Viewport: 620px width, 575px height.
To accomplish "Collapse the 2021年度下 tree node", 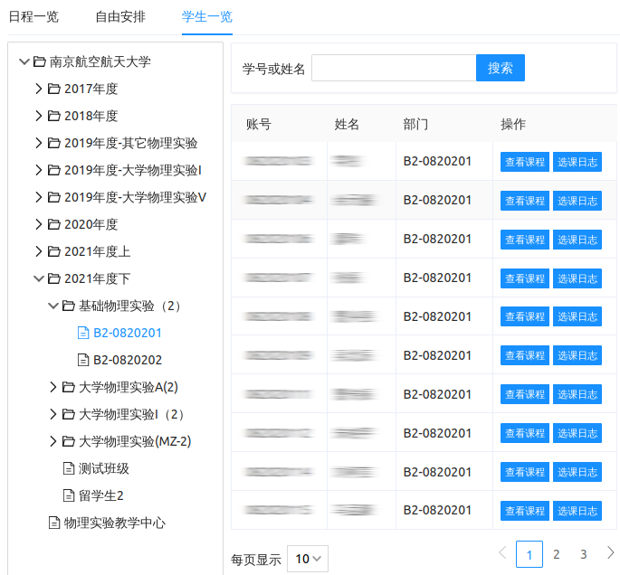I will [x=39, y=279].
